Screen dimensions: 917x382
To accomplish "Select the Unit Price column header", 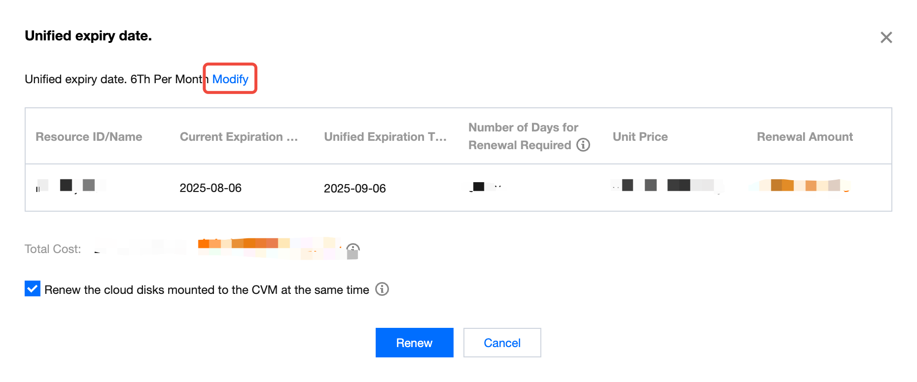I will [640, 137].
